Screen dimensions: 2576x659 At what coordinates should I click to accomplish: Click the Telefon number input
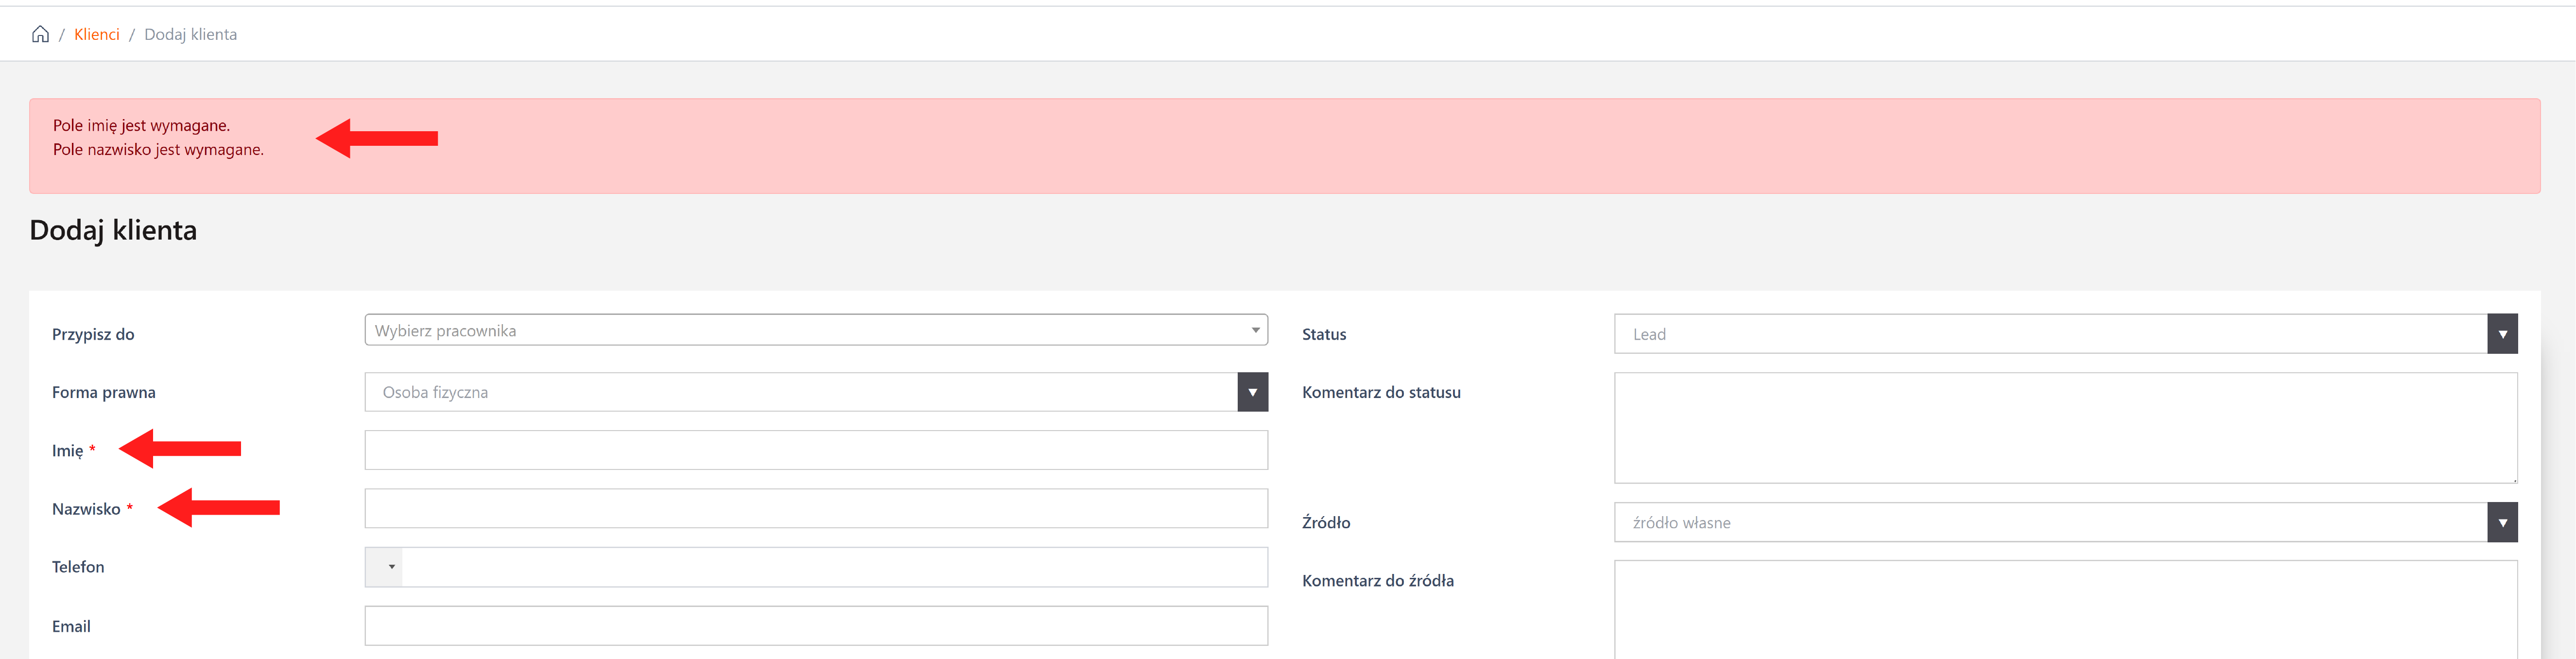pyautogui.click(x=834, y=567)
